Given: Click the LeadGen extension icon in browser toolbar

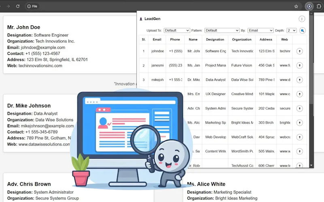Looking at the screenshot, I should [x=309, y=6].
